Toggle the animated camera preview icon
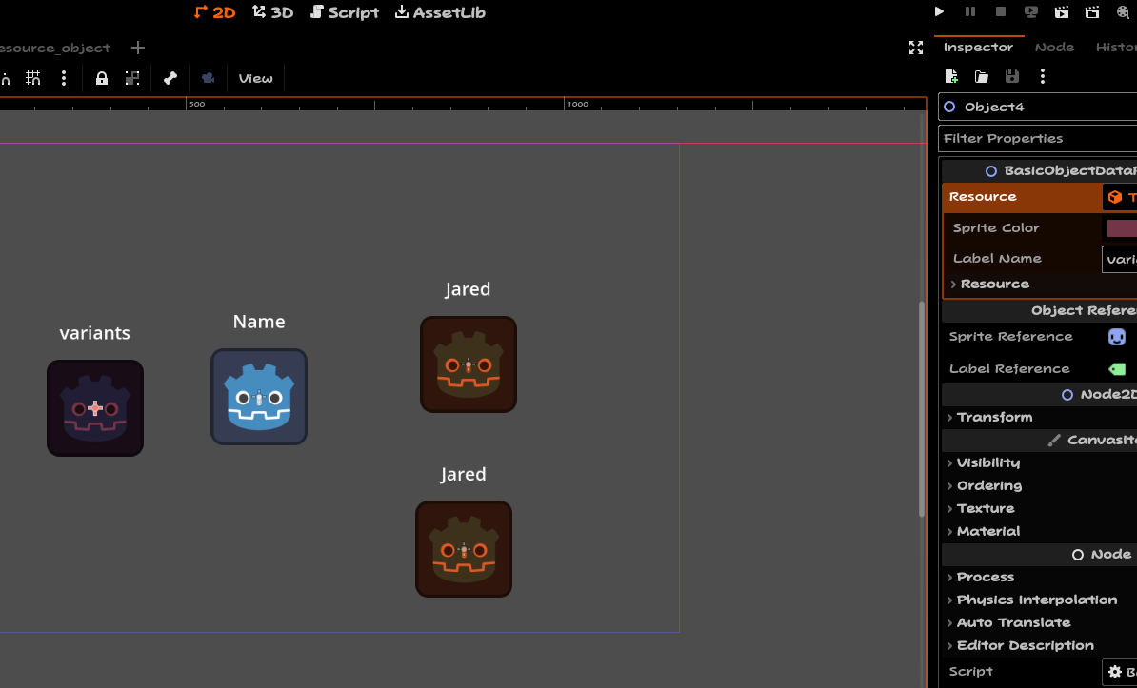Image resolution: width=1137 pixels, height=688 pixels. (208, 77)
